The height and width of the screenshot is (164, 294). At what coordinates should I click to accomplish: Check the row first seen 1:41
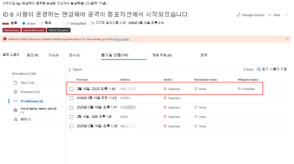pyautogui.click(x=71, y=107)
